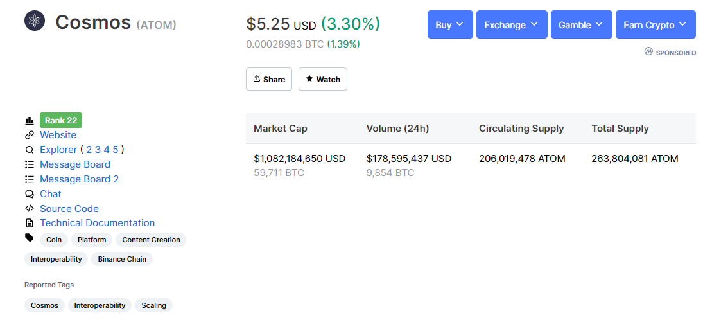Select the Coin tag

(x=54, y=240)
